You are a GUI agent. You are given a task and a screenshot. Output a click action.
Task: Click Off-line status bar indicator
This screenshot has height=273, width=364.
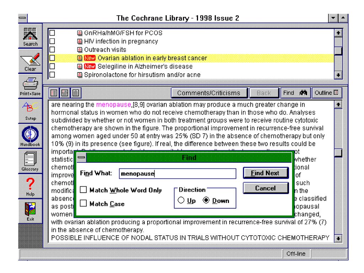tap(296, 254)
